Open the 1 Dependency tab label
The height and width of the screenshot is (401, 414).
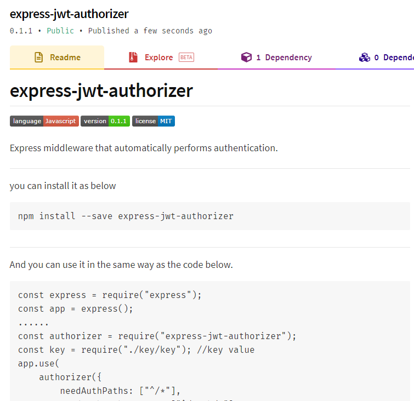(x=284, y=58)
